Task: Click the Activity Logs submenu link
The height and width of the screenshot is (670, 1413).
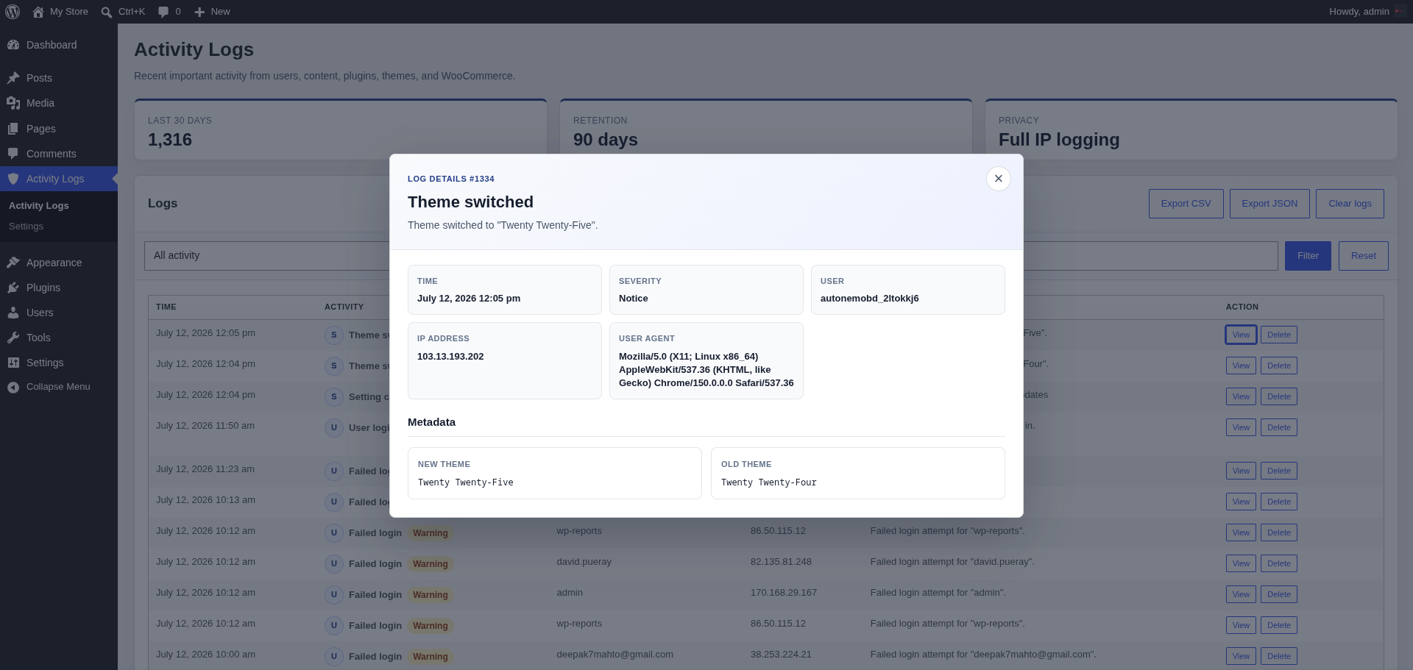Action: 39,206
